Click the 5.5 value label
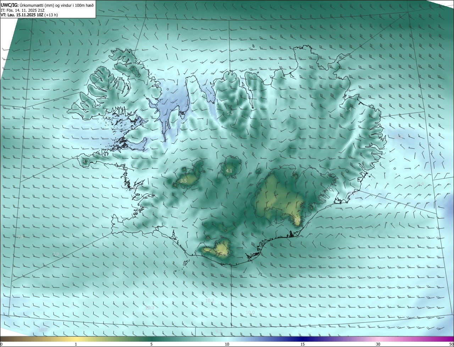 (x=230, y=113)
